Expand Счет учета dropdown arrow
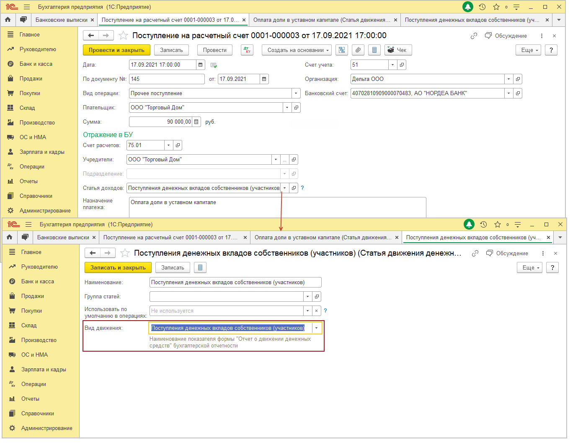This screenshot has height=443, width=578. click(x=392, y=65)
